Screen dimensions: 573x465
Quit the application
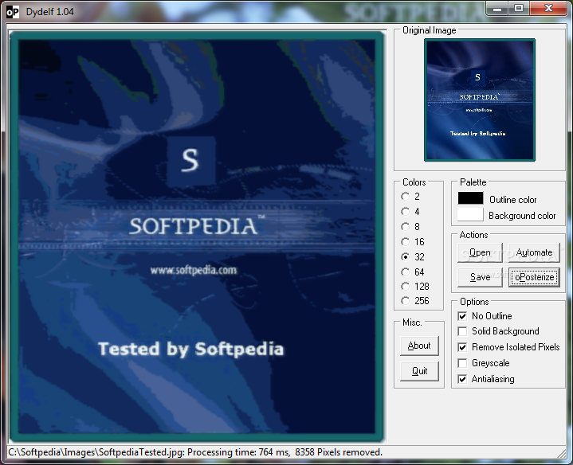[419, 371]
